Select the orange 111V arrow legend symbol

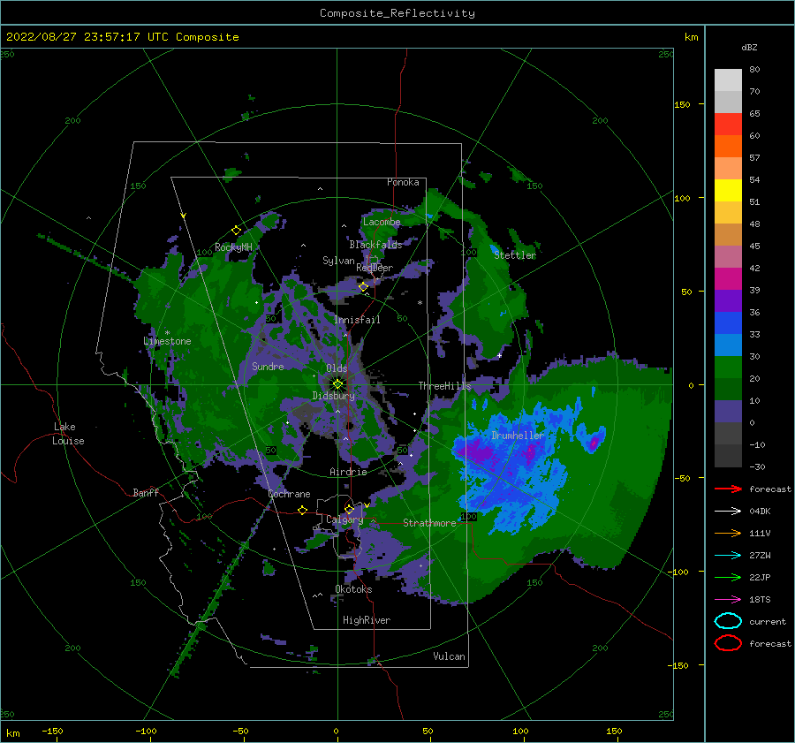[728, 533]
